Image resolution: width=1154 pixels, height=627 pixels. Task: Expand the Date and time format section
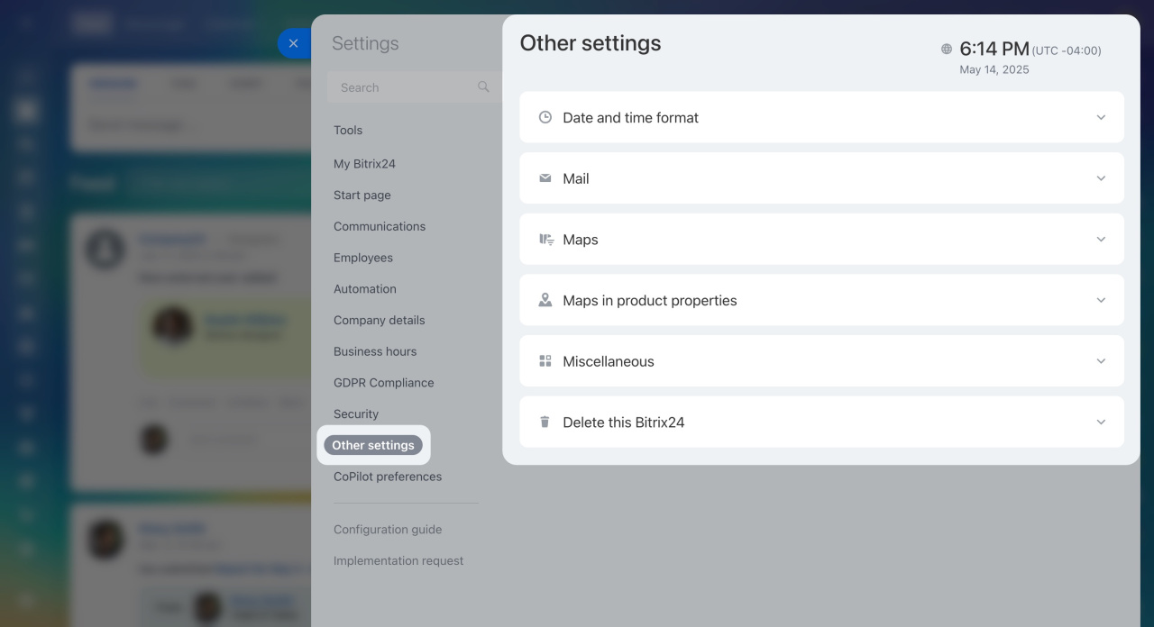click(x=1101, y=117)
